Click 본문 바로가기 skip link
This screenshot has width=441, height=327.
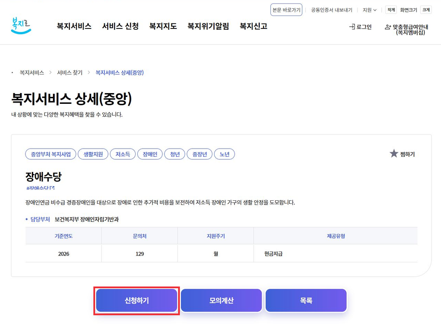click(x=286, y=10)
